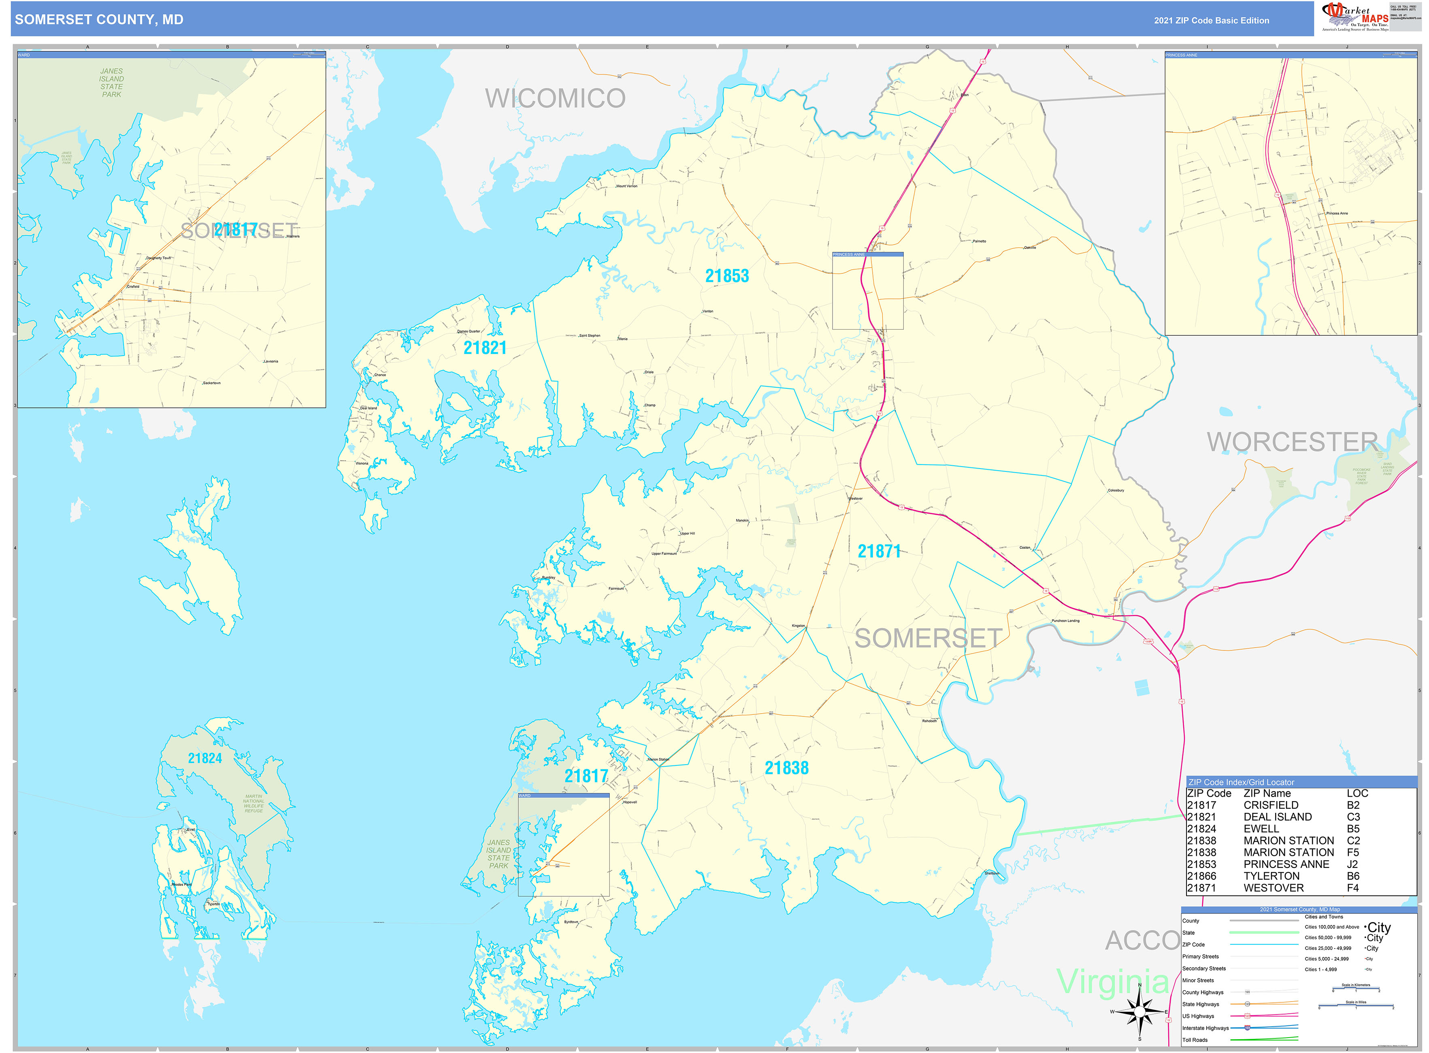Click the ZIP code 21853 label on the map
The width and height of the screenshot is (1429, 1053).
point(726,276)
